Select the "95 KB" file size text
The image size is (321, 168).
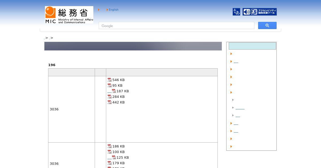(117, 86)
